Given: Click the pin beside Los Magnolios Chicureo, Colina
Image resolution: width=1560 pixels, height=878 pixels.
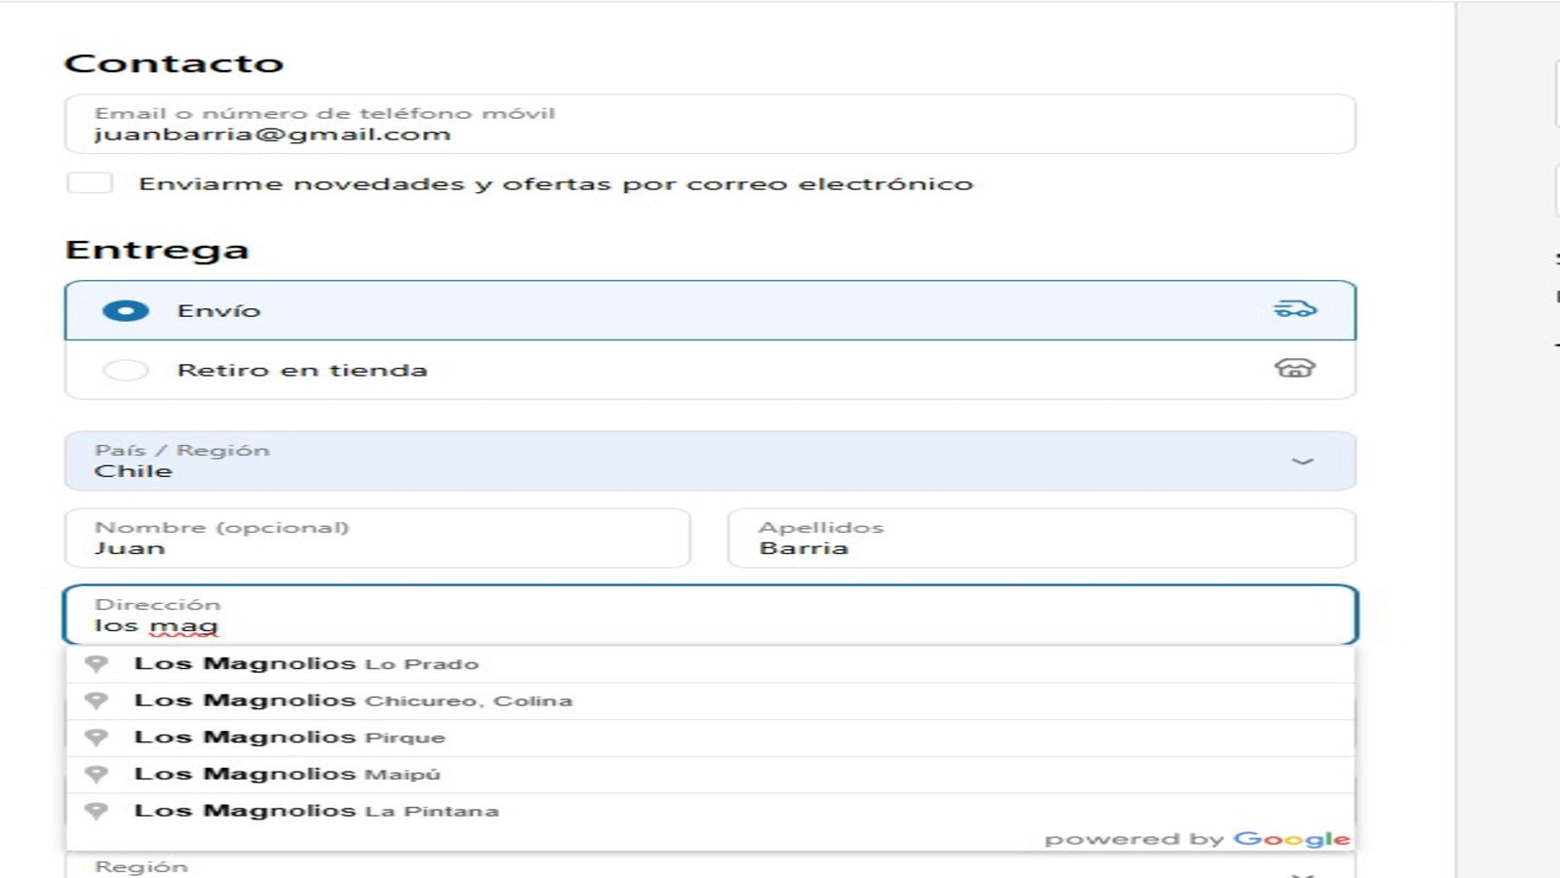Looking at the screenshot, I should [97, 699].
